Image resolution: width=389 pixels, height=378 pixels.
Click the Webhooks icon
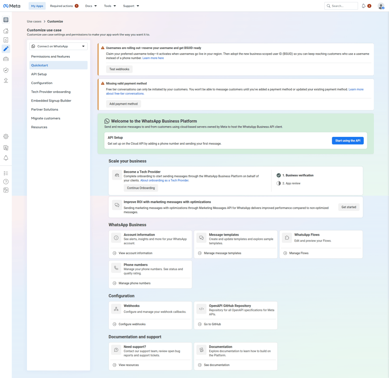point(116,309)
